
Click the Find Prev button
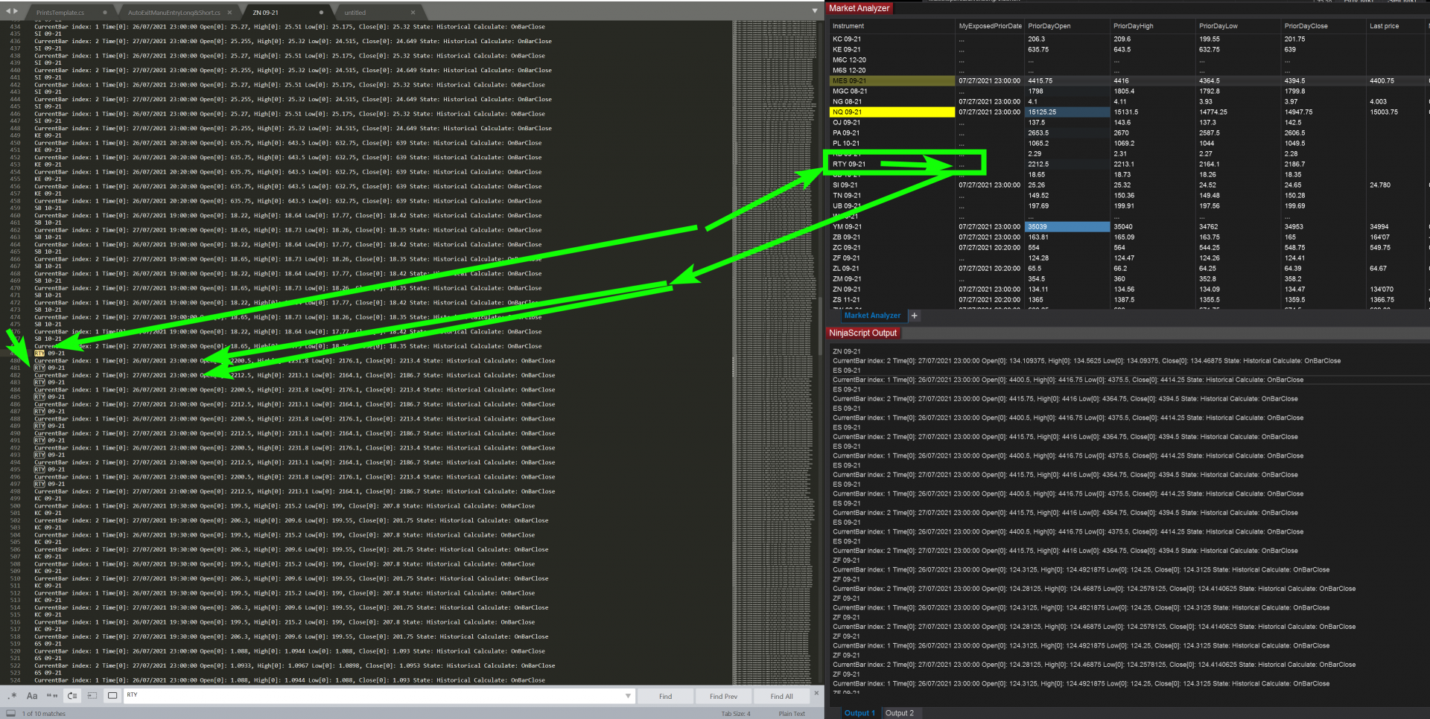coord(723,697)
